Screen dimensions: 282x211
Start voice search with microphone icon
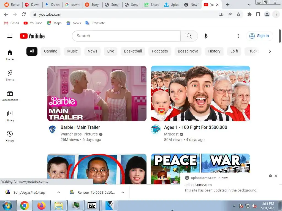205,36
